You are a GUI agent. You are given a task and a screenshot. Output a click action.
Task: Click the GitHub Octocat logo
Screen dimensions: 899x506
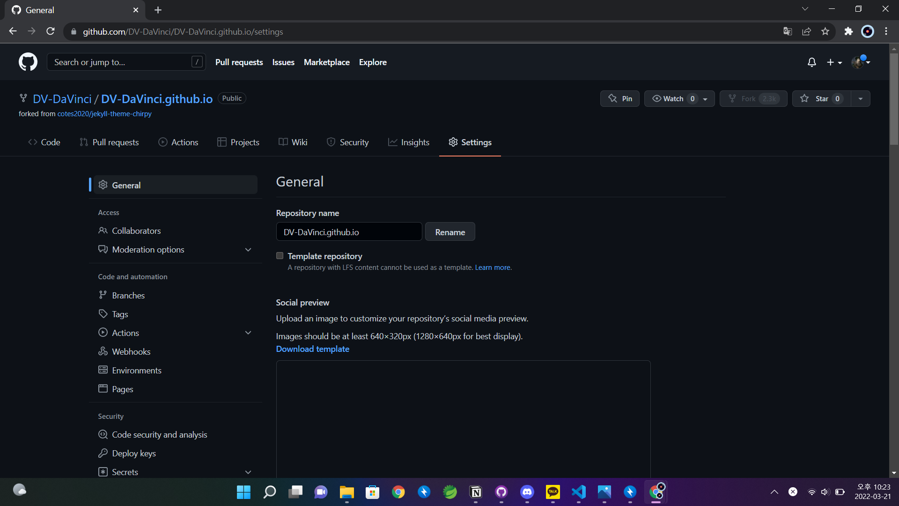click(28, 62)
